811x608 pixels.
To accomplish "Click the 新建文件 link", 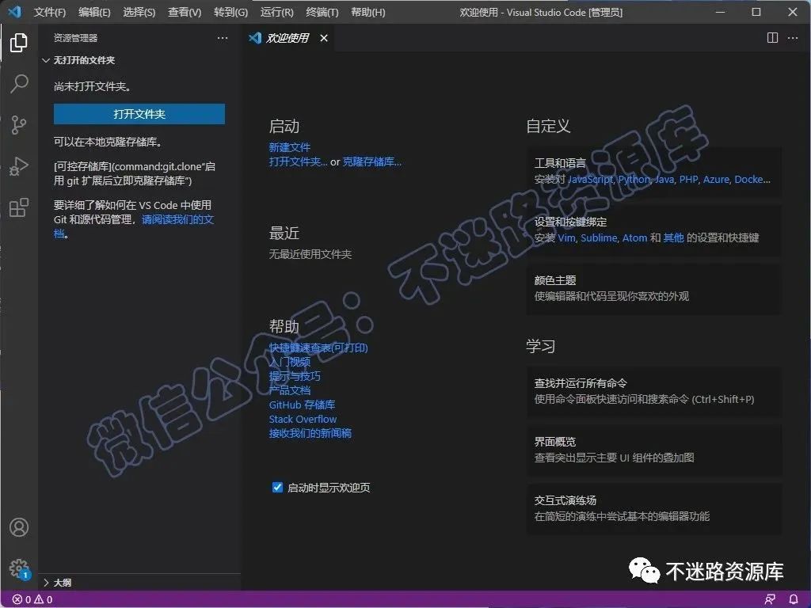I will [x=290, y=147].
